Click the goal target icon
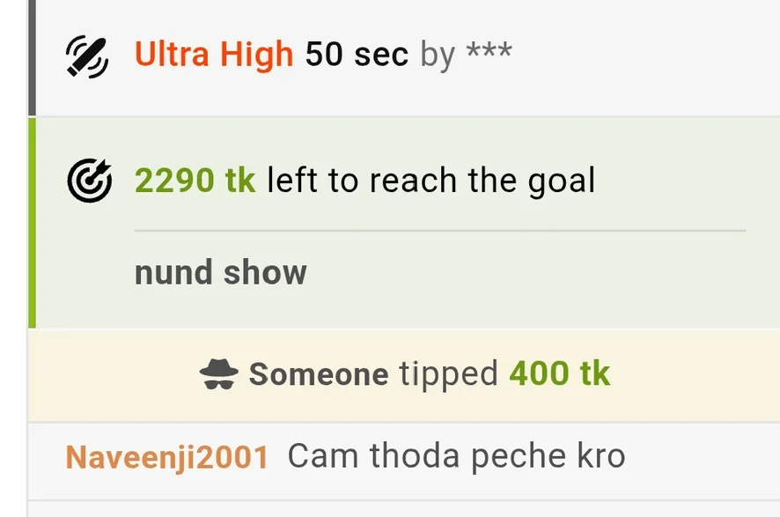The width and height of the screenshot is (780, 517). pos(90,181)
